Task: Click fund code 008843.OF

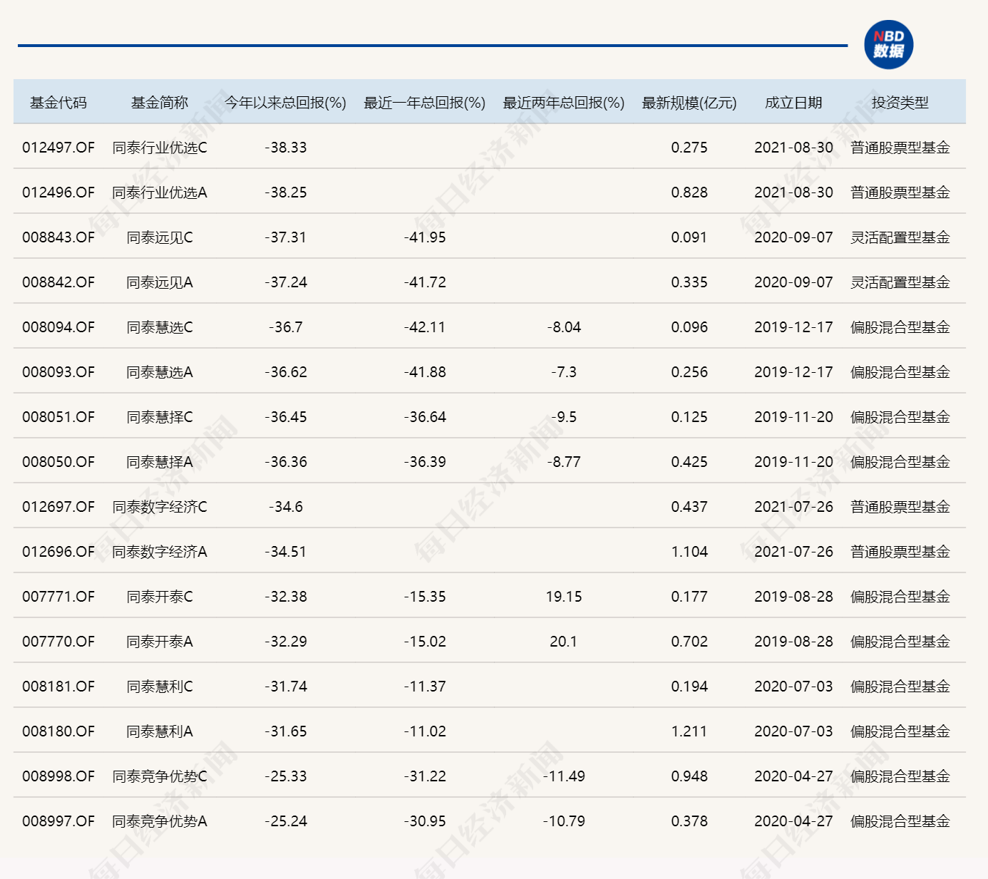Action: [58, 237]
